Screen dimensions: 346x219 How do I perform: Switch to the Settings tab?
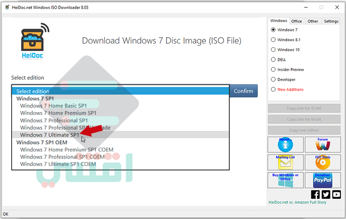pos(331,21)
